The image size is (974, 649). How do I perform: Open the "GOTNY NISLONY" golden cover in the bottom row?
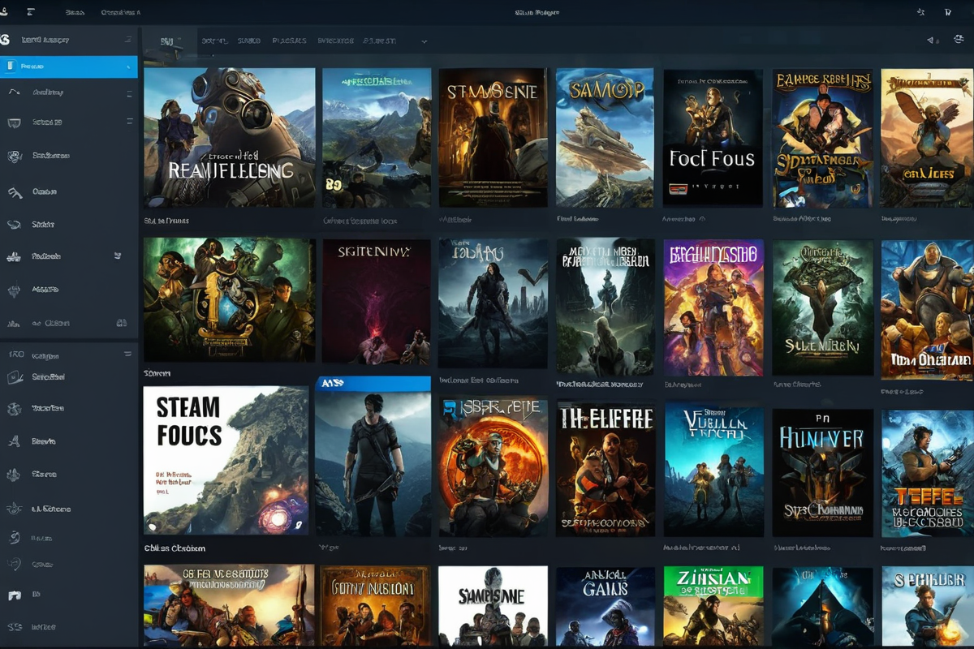[x=374, y=606]
